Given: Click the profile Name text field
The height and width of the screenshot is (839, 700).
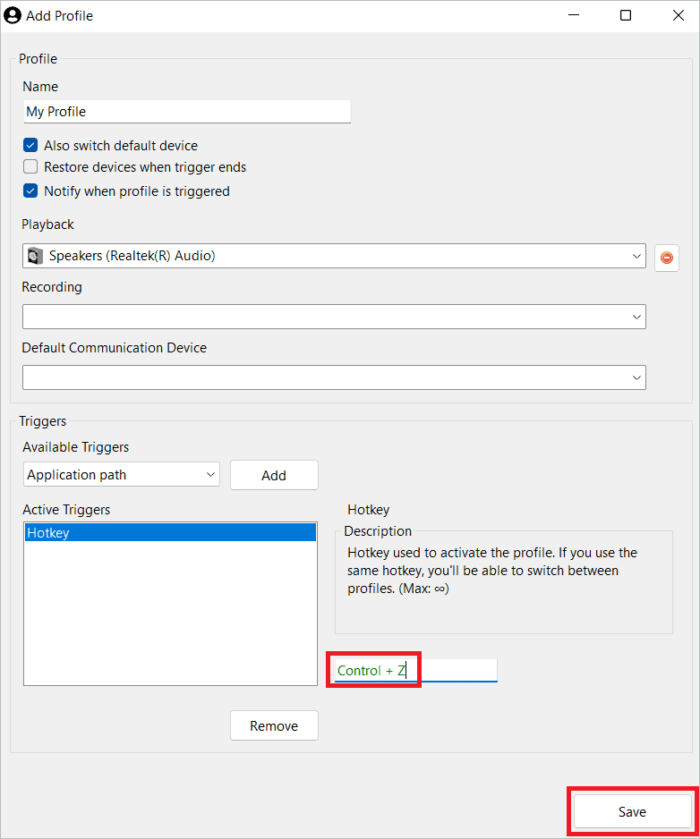Looking at the screenshot, I should [x=186, y=112].
